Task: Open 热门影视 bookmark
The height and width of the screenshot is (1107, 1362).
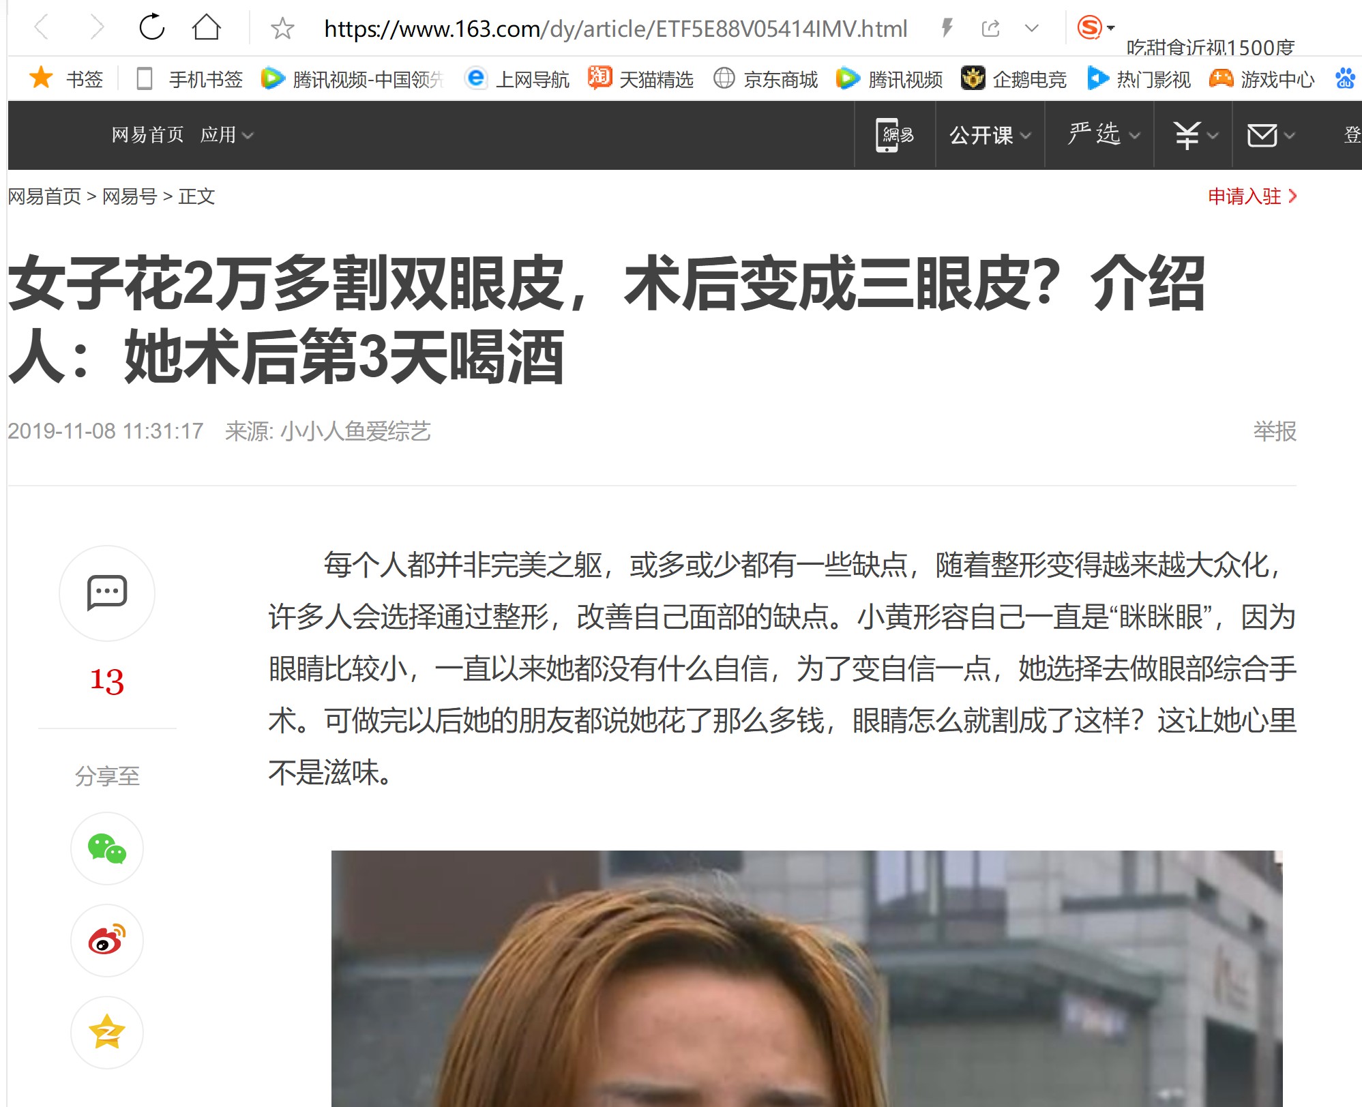Action: pos(1138,79)
